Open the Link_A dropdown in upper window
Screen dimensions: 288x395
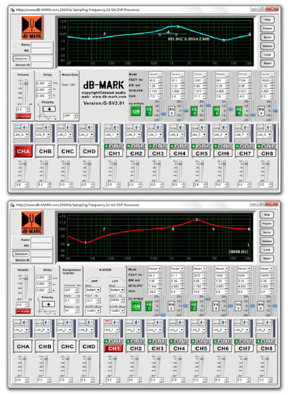tap(22, 135)
